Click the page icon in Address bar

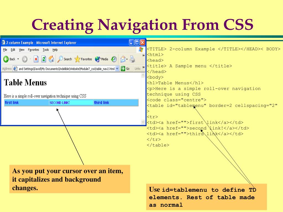tap(15, 69)
